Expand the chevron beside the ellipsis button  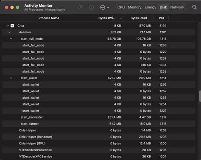(108, 7)
